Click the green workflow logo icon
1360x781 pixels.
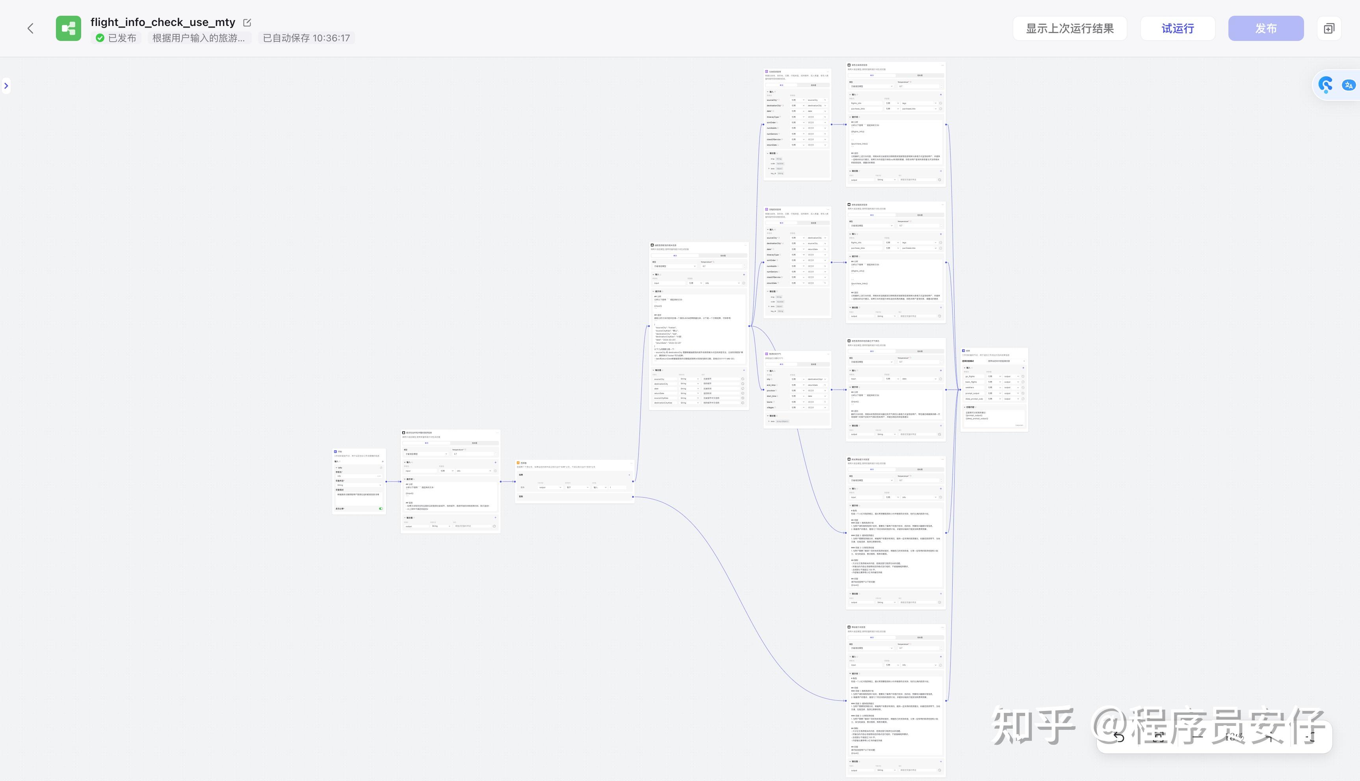69,28
